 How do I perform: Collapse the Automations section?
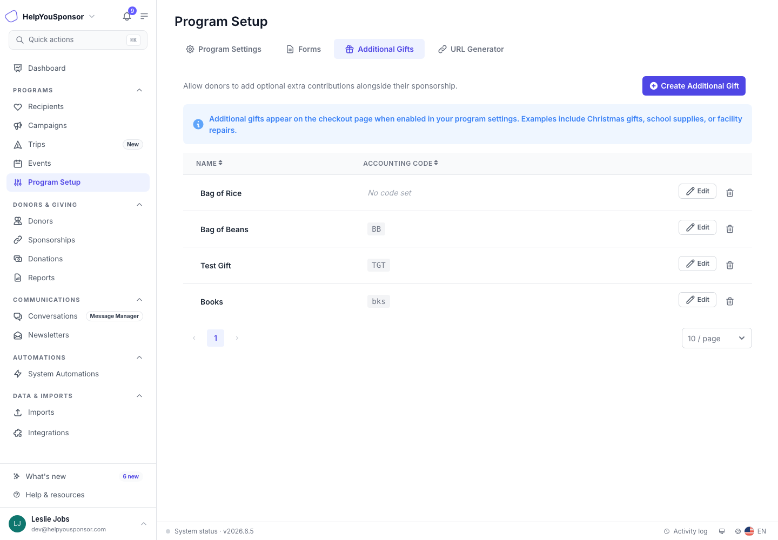139,357
